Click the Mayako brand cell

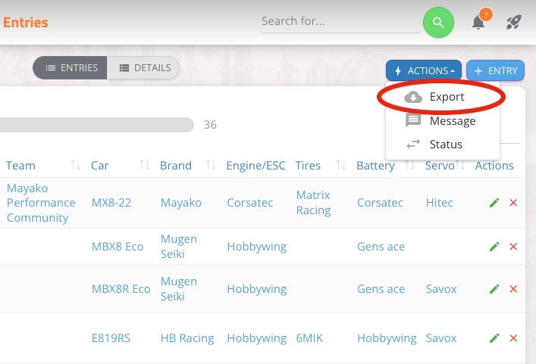[181, 203]
